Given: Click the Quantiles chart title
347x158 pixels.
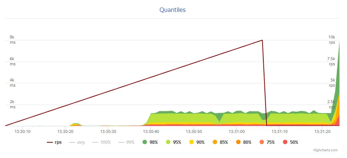Looking at the screenshot, I should (173, 10).
